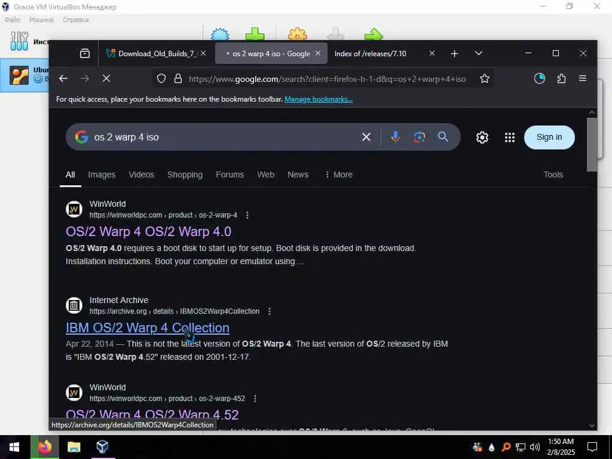Image resolution: width=612 pixels, height=459 pixels.
Task: Stop loading the page in Firefox
Action: point(106,79)
